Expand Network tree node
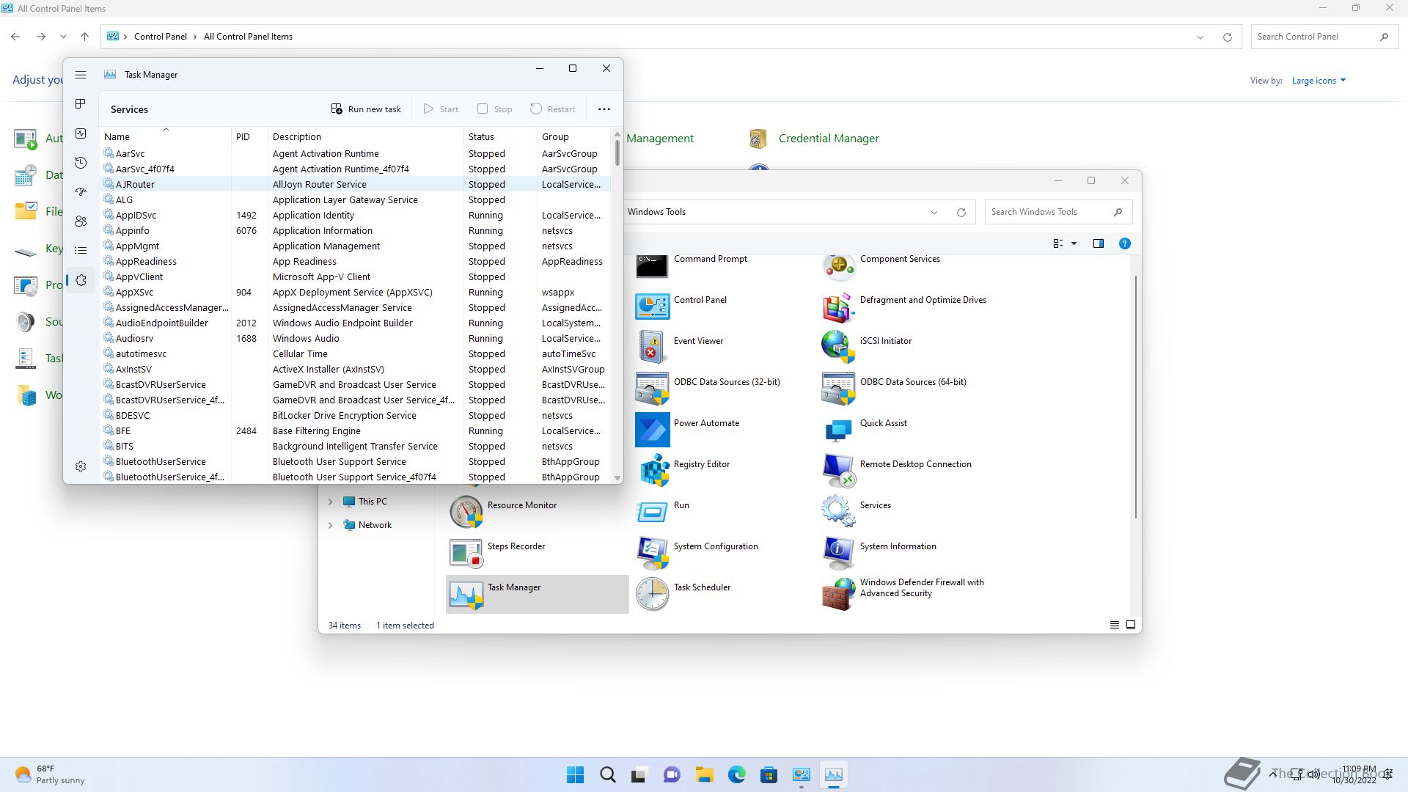This screenshot has height=792, width=1408. [x=330, y=525]
